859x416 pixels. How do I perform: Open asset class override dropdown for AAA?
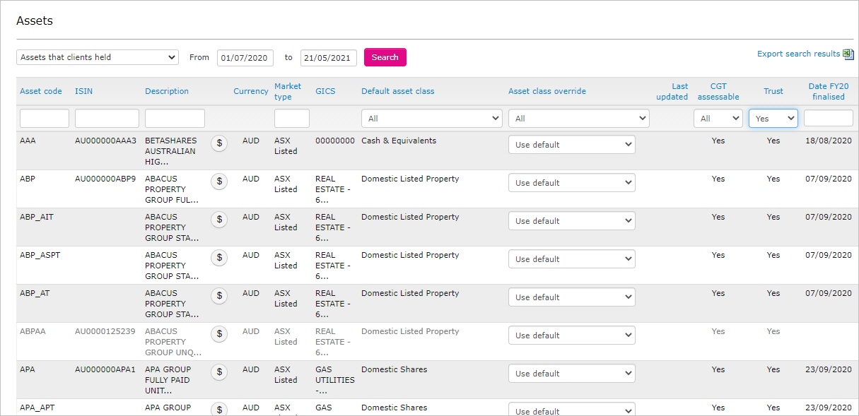572,145
